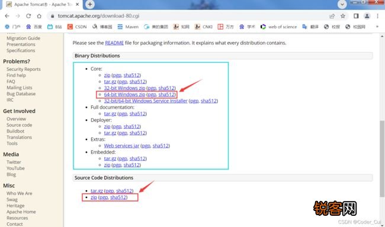The width and height of the screenshot is (385, 227).
Task: Open Specifications in sidebar
Action: coord(21,50)
